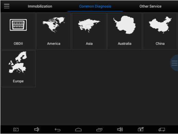
Task: Lower volume with the volume down icon
Action: [x=37, y=130]
